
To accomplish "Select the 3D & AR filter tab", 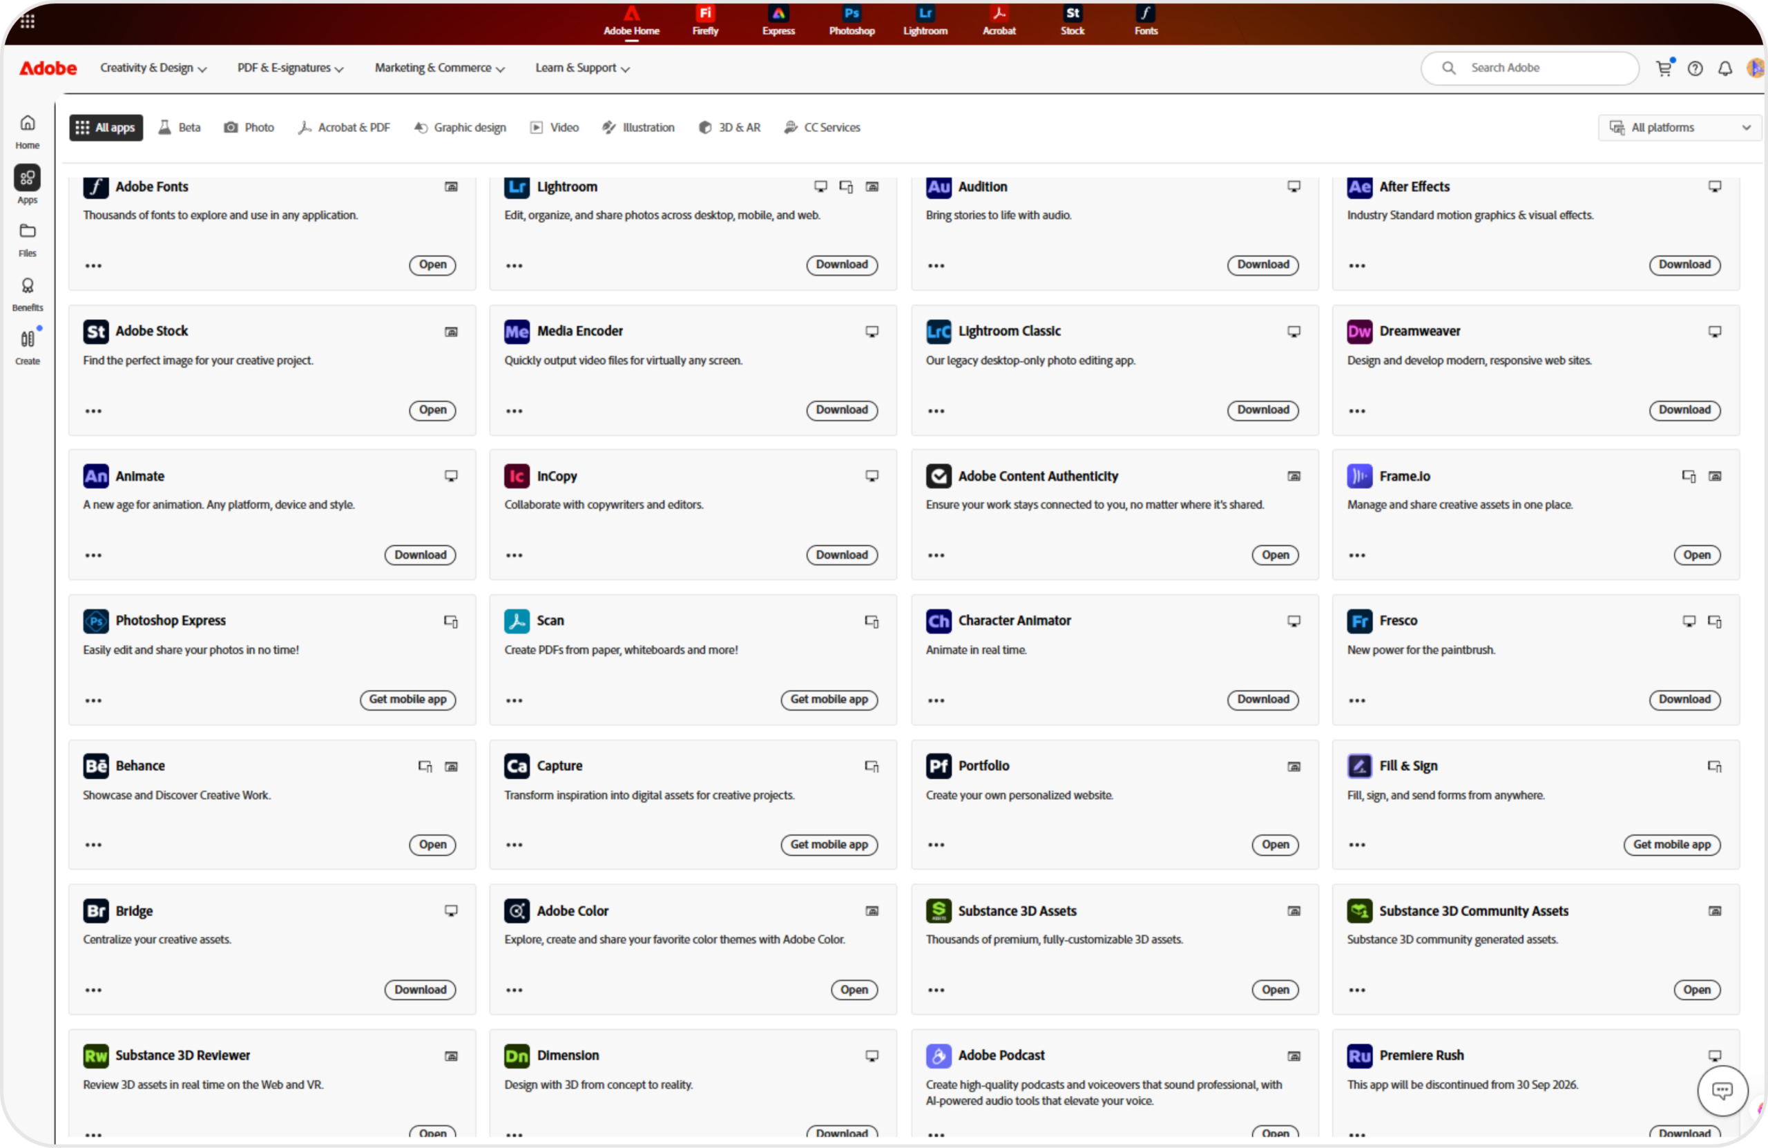I will [x=729, y=128].
